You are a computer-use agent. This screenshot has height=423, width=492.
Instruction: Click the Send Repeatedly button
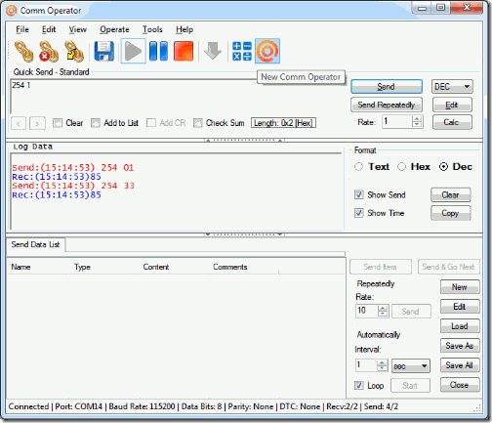point(387,105)
